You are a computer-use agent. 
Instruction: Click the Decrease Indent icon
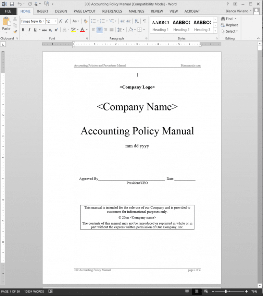pos(123,21)
